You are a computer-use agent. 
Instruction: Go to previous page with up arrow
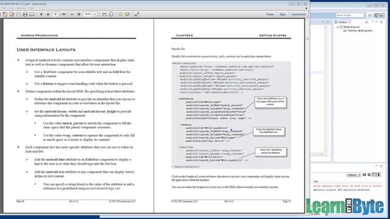click(x=41, y=15)
